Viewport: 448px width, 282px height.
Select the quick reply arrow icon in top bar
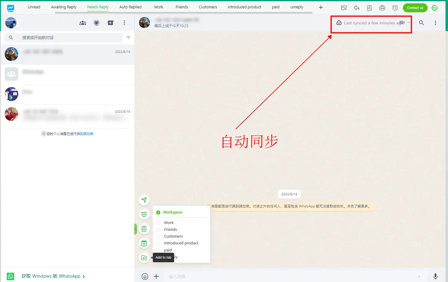[357, 8]
